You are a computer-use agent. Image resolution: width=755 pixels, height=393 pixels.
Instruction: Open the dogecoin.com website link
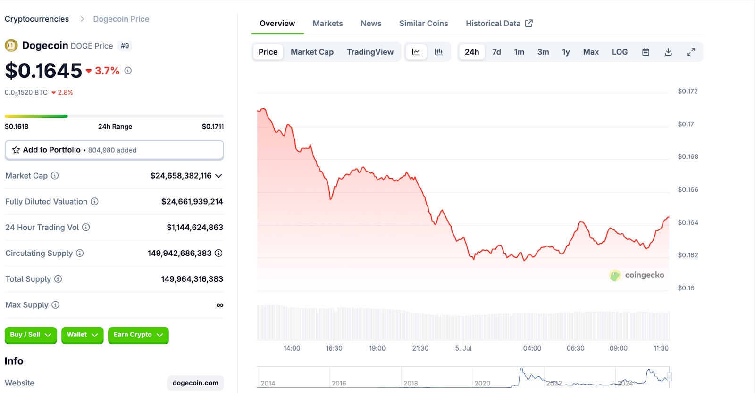tap(195, 383)
